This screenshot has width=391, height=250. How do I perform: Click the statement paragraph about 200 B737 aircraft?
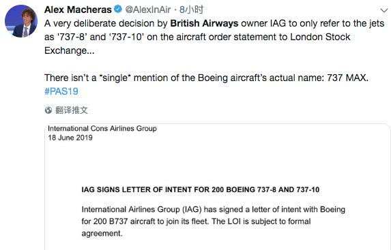coord(213,221)
